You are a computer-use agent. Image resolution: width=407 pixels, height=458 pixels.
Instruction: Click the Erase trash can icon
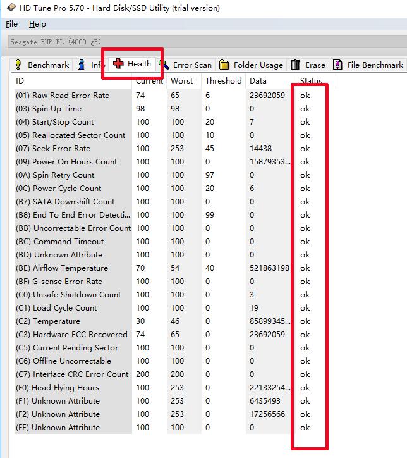[295, 65]
